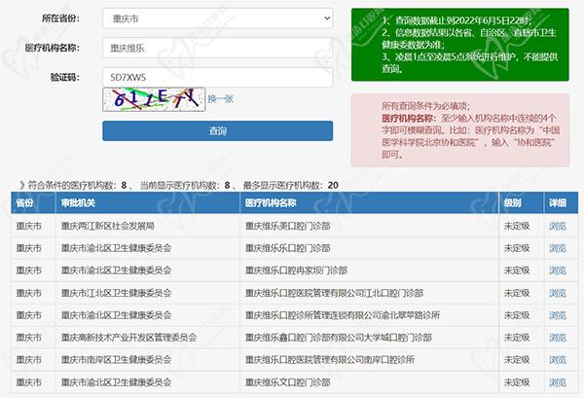Open 浏览 for 重庆维乐文口腔门诊部
The width and height of the screenshot is (584, 398).
[558, 382]
